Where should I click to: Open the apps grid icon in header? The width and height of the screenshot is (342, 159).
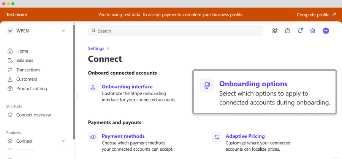[x=275, y=31]
